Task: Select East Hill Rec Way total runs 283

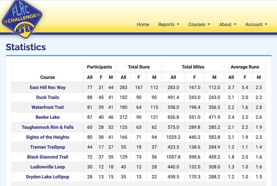Action: tap(123, 87)
